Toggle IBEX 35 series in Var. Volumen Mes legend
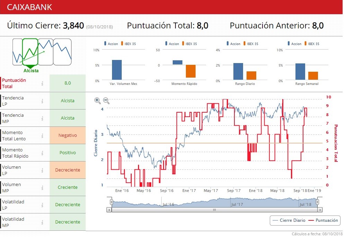 pos(128,44)
